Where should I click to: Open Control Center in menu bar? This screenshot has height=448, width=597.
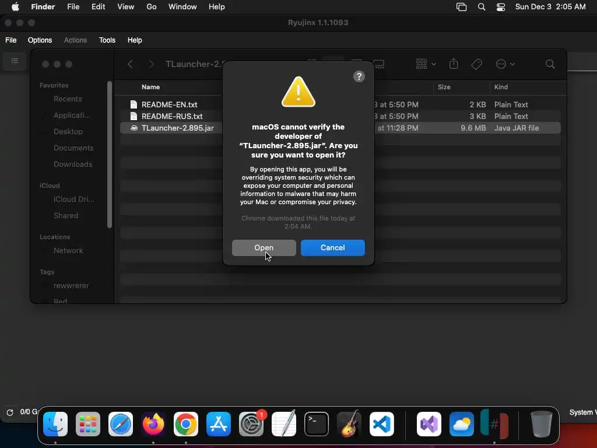[x=501, y=7]
